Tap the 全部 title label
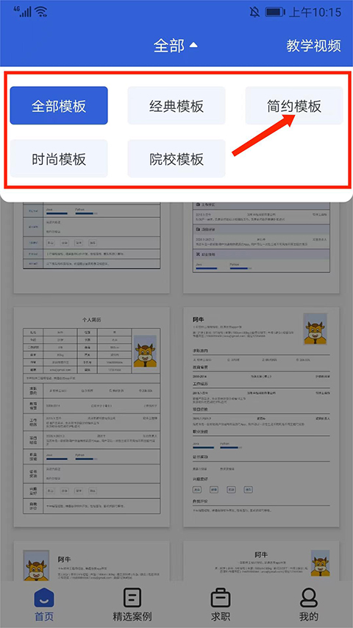 (x=169, y=46)
